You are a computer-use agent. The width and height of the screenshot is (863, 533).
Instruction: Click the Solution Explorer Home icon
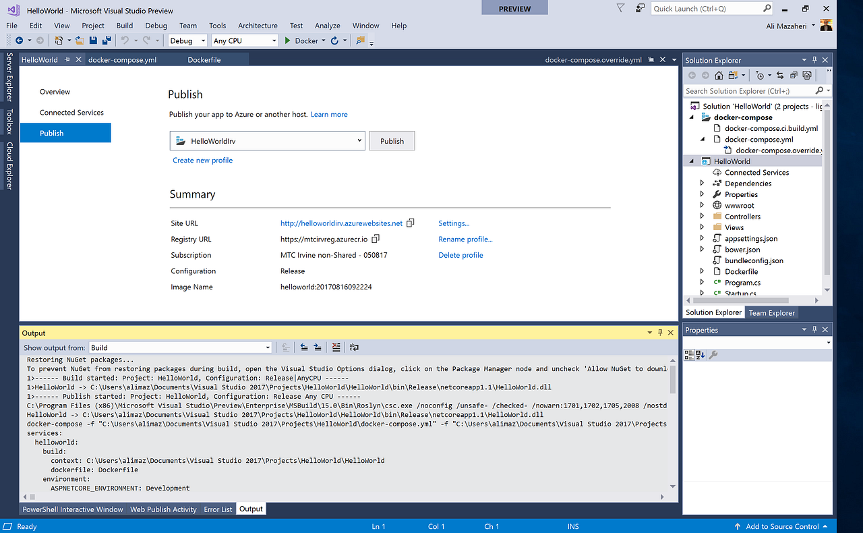tap(719, 76)
